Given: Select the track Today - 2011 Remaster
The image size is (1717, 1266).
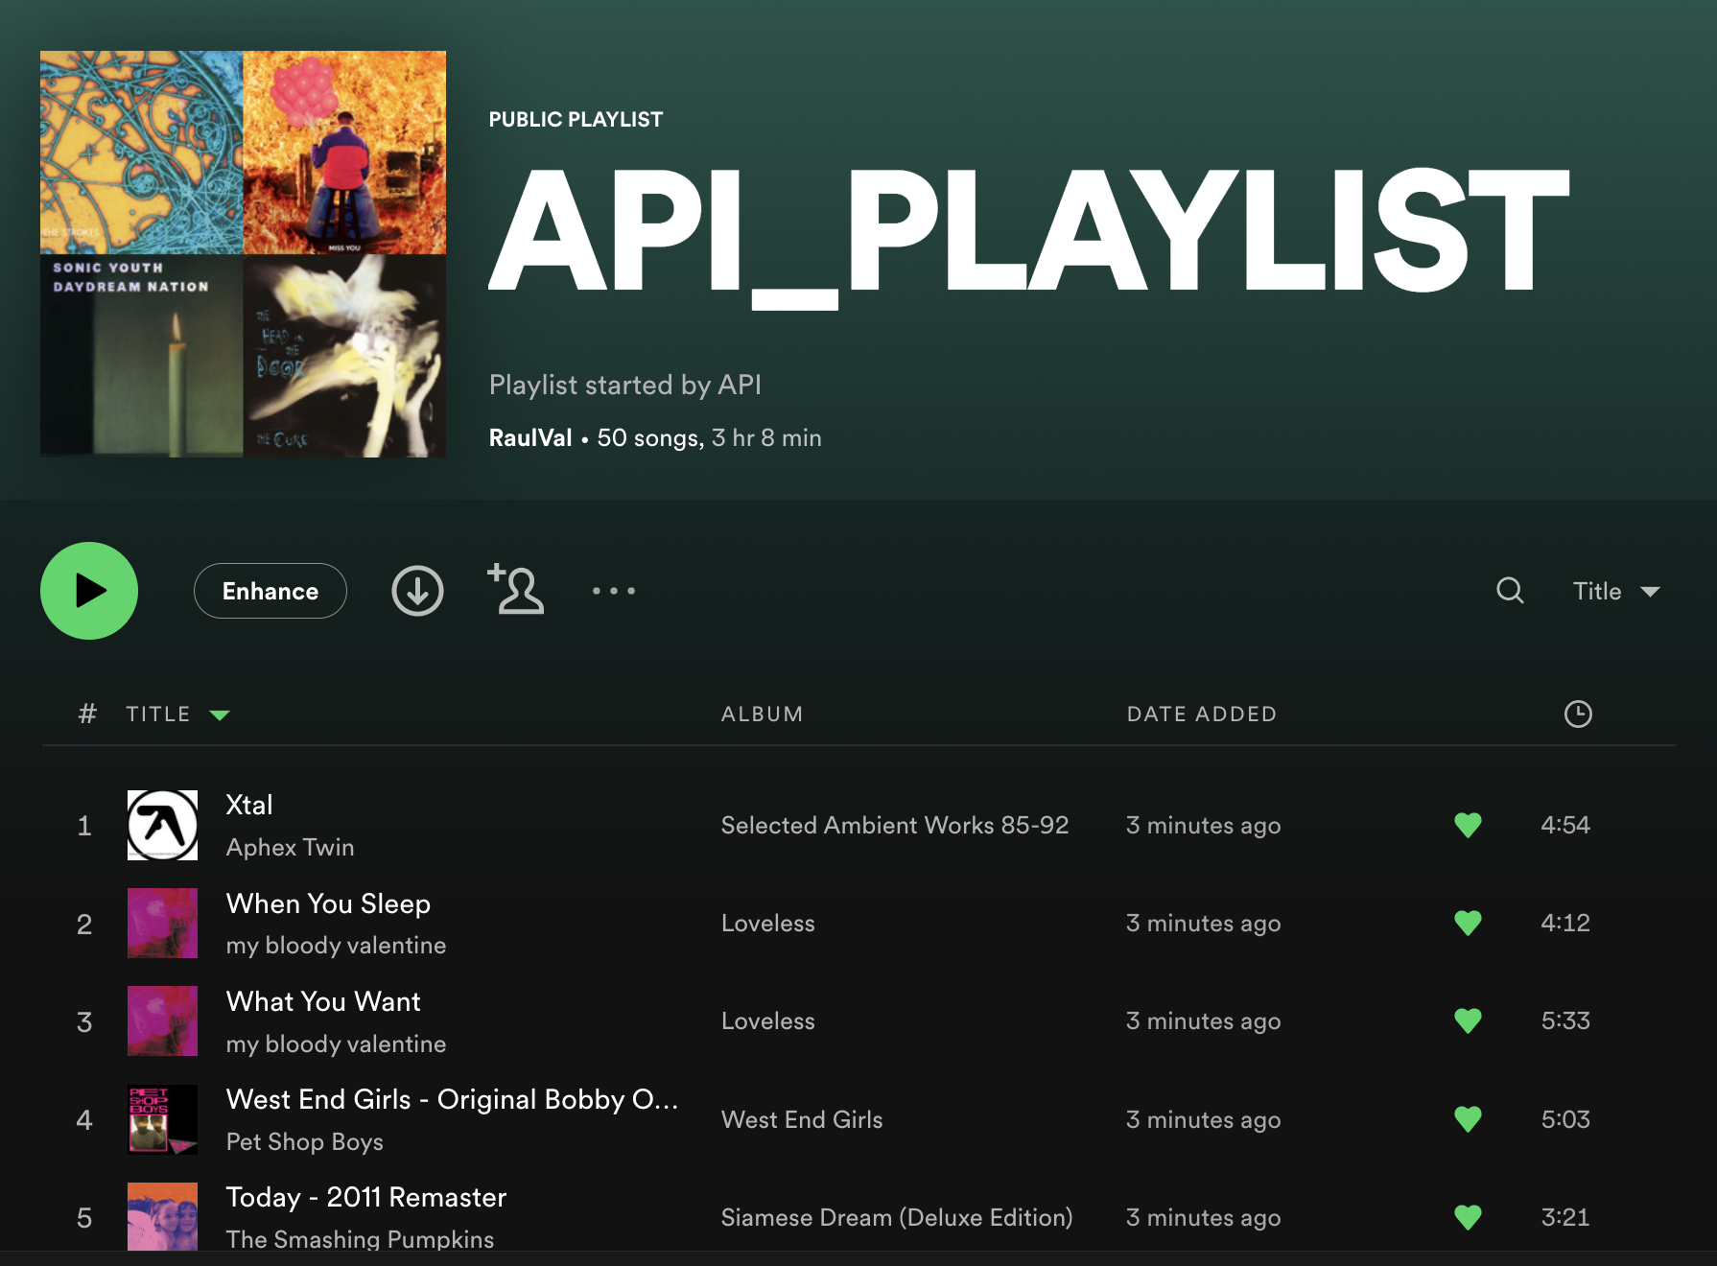Looking at the screenshot, I should (365, 1197).
